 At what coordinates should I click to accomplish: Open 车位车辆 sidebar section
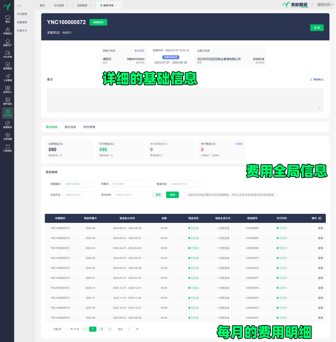(x=7, y=54)
